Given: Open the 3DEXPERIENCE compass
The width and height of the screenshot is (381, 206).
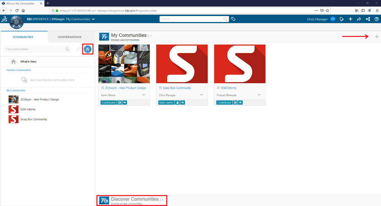Looking at the screenshot, I should [17, 21].
